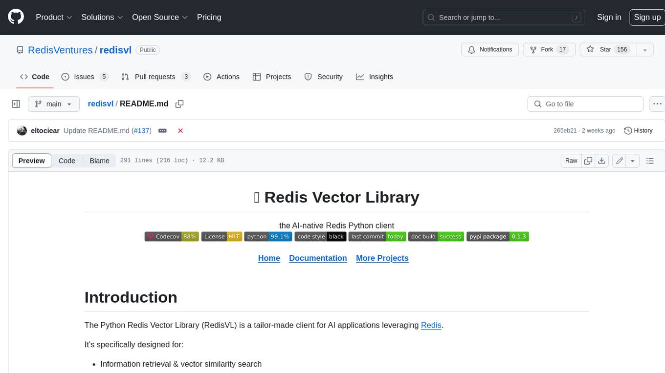The width and height of the screenshot is (665, 373).
Task: Open the Pull requests tab
Action: click(155, 77)
